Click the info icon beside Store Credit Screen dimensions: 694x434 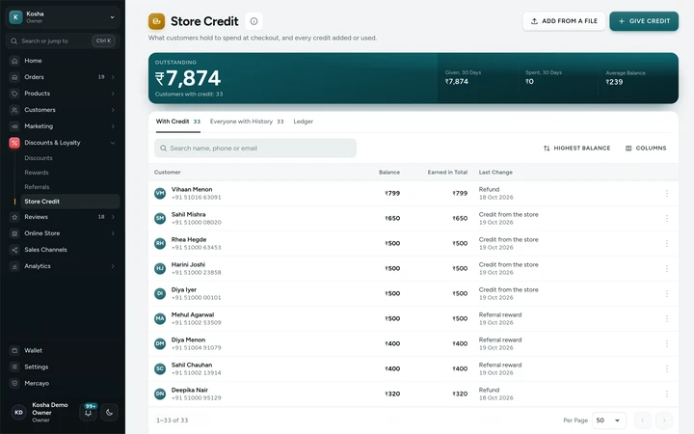[x=254, y=21]
